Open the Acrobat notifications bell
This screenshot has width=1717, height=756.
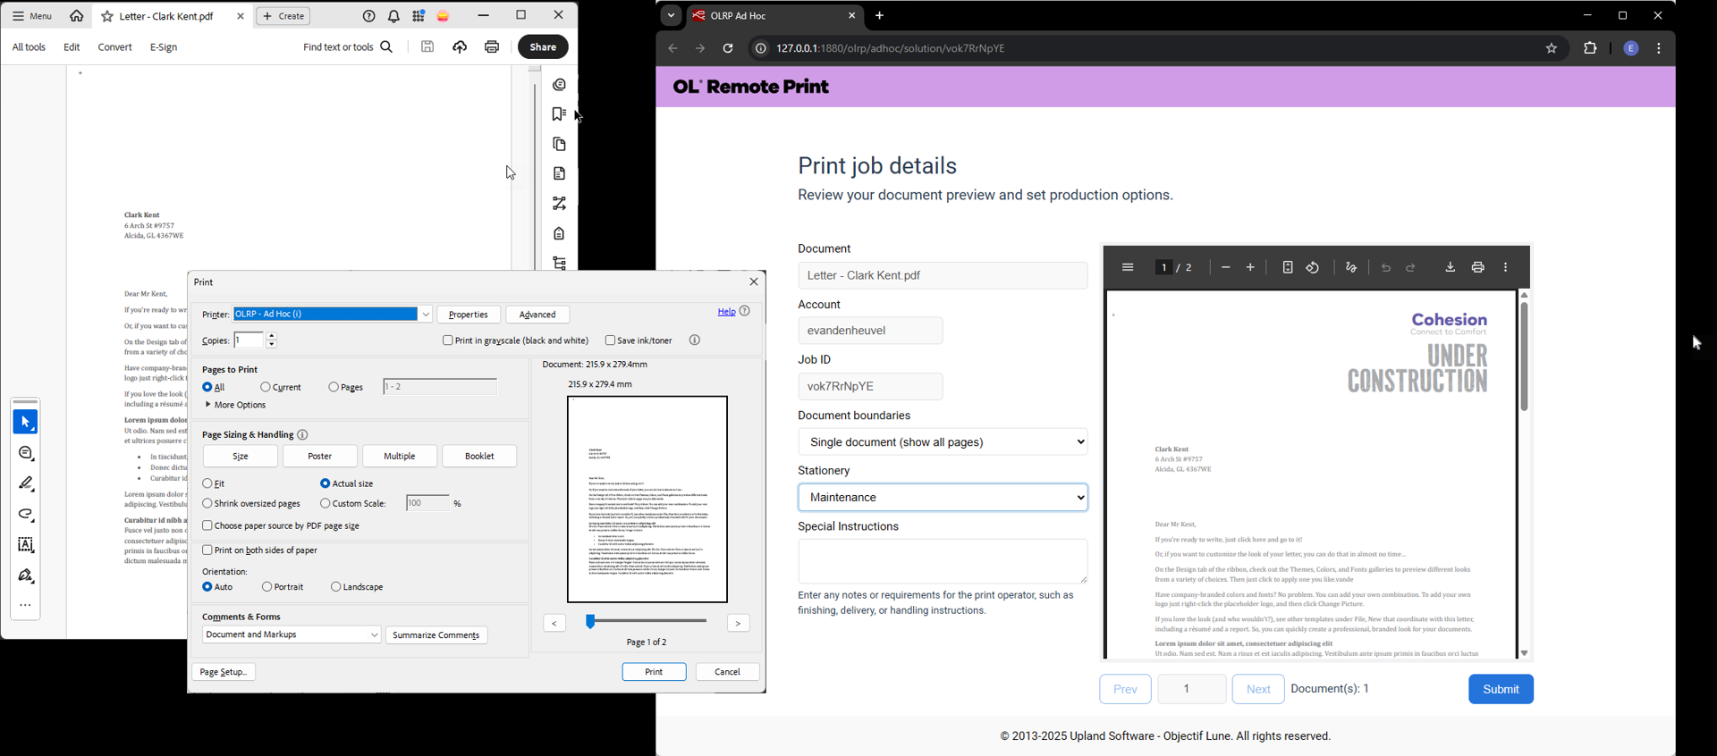point(393,17)
